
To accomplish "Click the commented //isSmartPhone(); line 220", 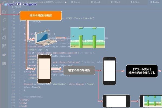I will click(x=33, y=97).
